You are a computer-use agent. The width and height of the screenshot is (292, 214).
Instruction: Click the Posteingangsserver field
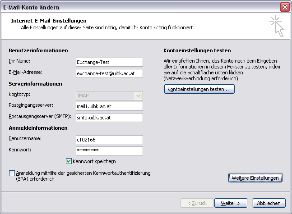tap(110, 106)
